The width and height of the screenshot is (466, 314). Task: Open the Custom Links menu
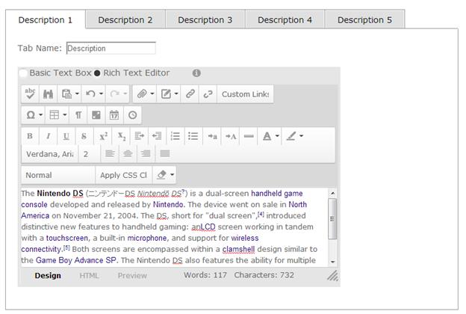click(245, 94)
